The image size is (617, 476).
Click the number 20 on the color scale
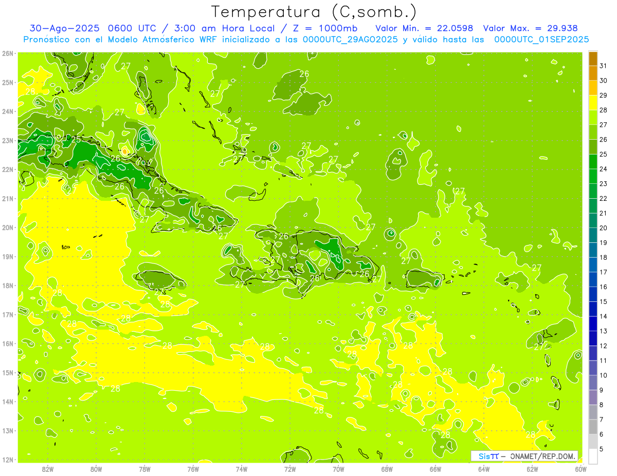point(604,228)
